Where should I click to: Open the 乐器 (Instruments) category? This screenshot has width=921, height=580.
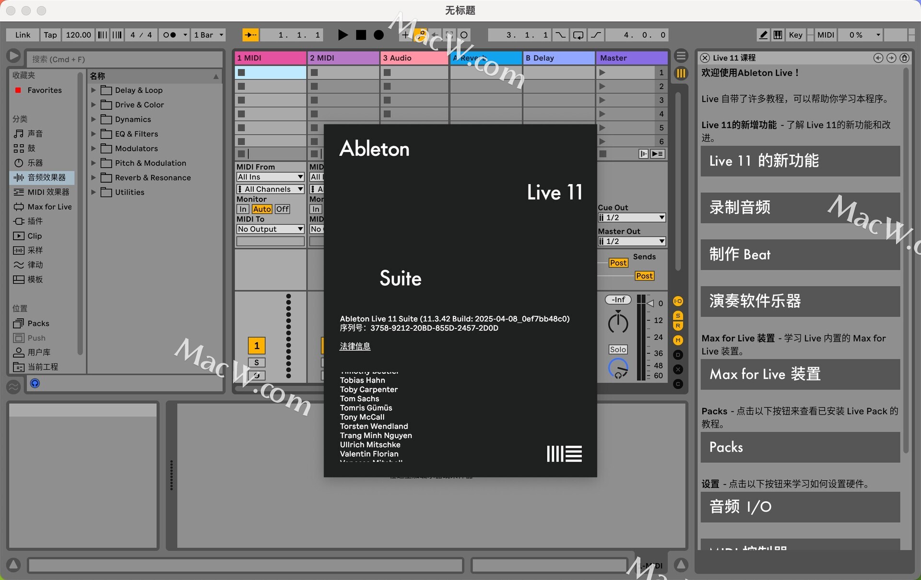click(35, 163)
